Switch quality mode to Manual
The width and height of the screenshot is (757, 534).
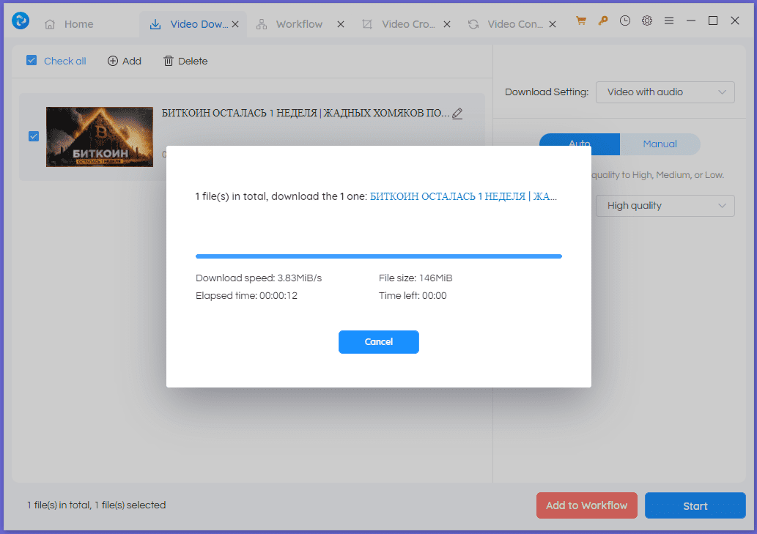tap(660, 144)
